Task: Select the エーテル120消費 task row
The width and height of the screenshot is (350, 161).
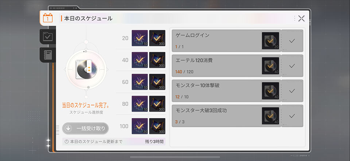Action: tap(215, 66)
